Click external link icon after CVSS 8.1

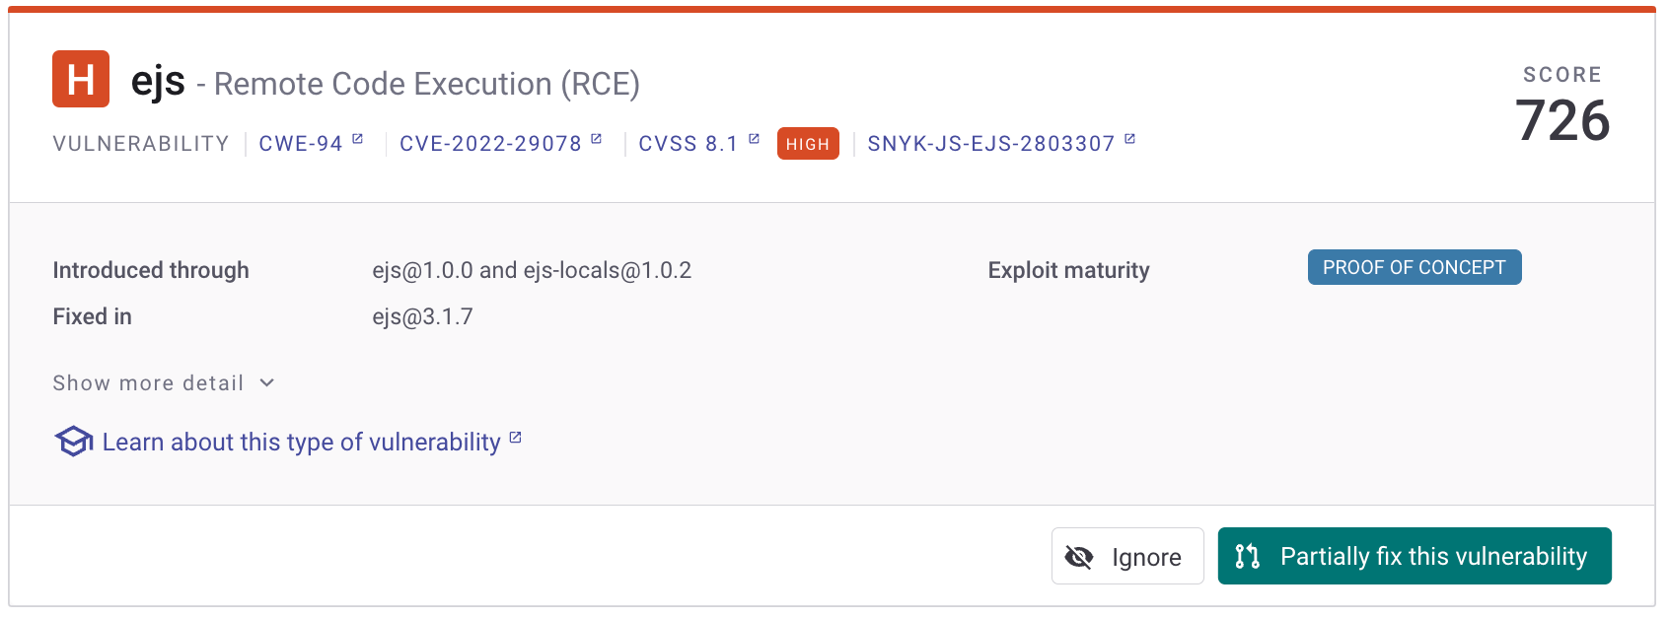(755, 139)
